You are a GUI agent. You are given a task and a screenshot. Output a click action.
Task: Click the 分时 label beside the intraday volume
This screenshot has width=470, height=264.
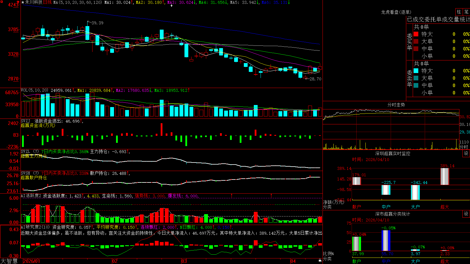coord(464,147)
